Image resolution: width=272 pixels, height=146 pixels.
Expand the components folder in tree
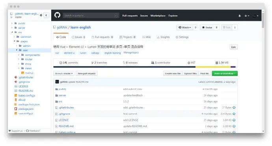point(19,55)
